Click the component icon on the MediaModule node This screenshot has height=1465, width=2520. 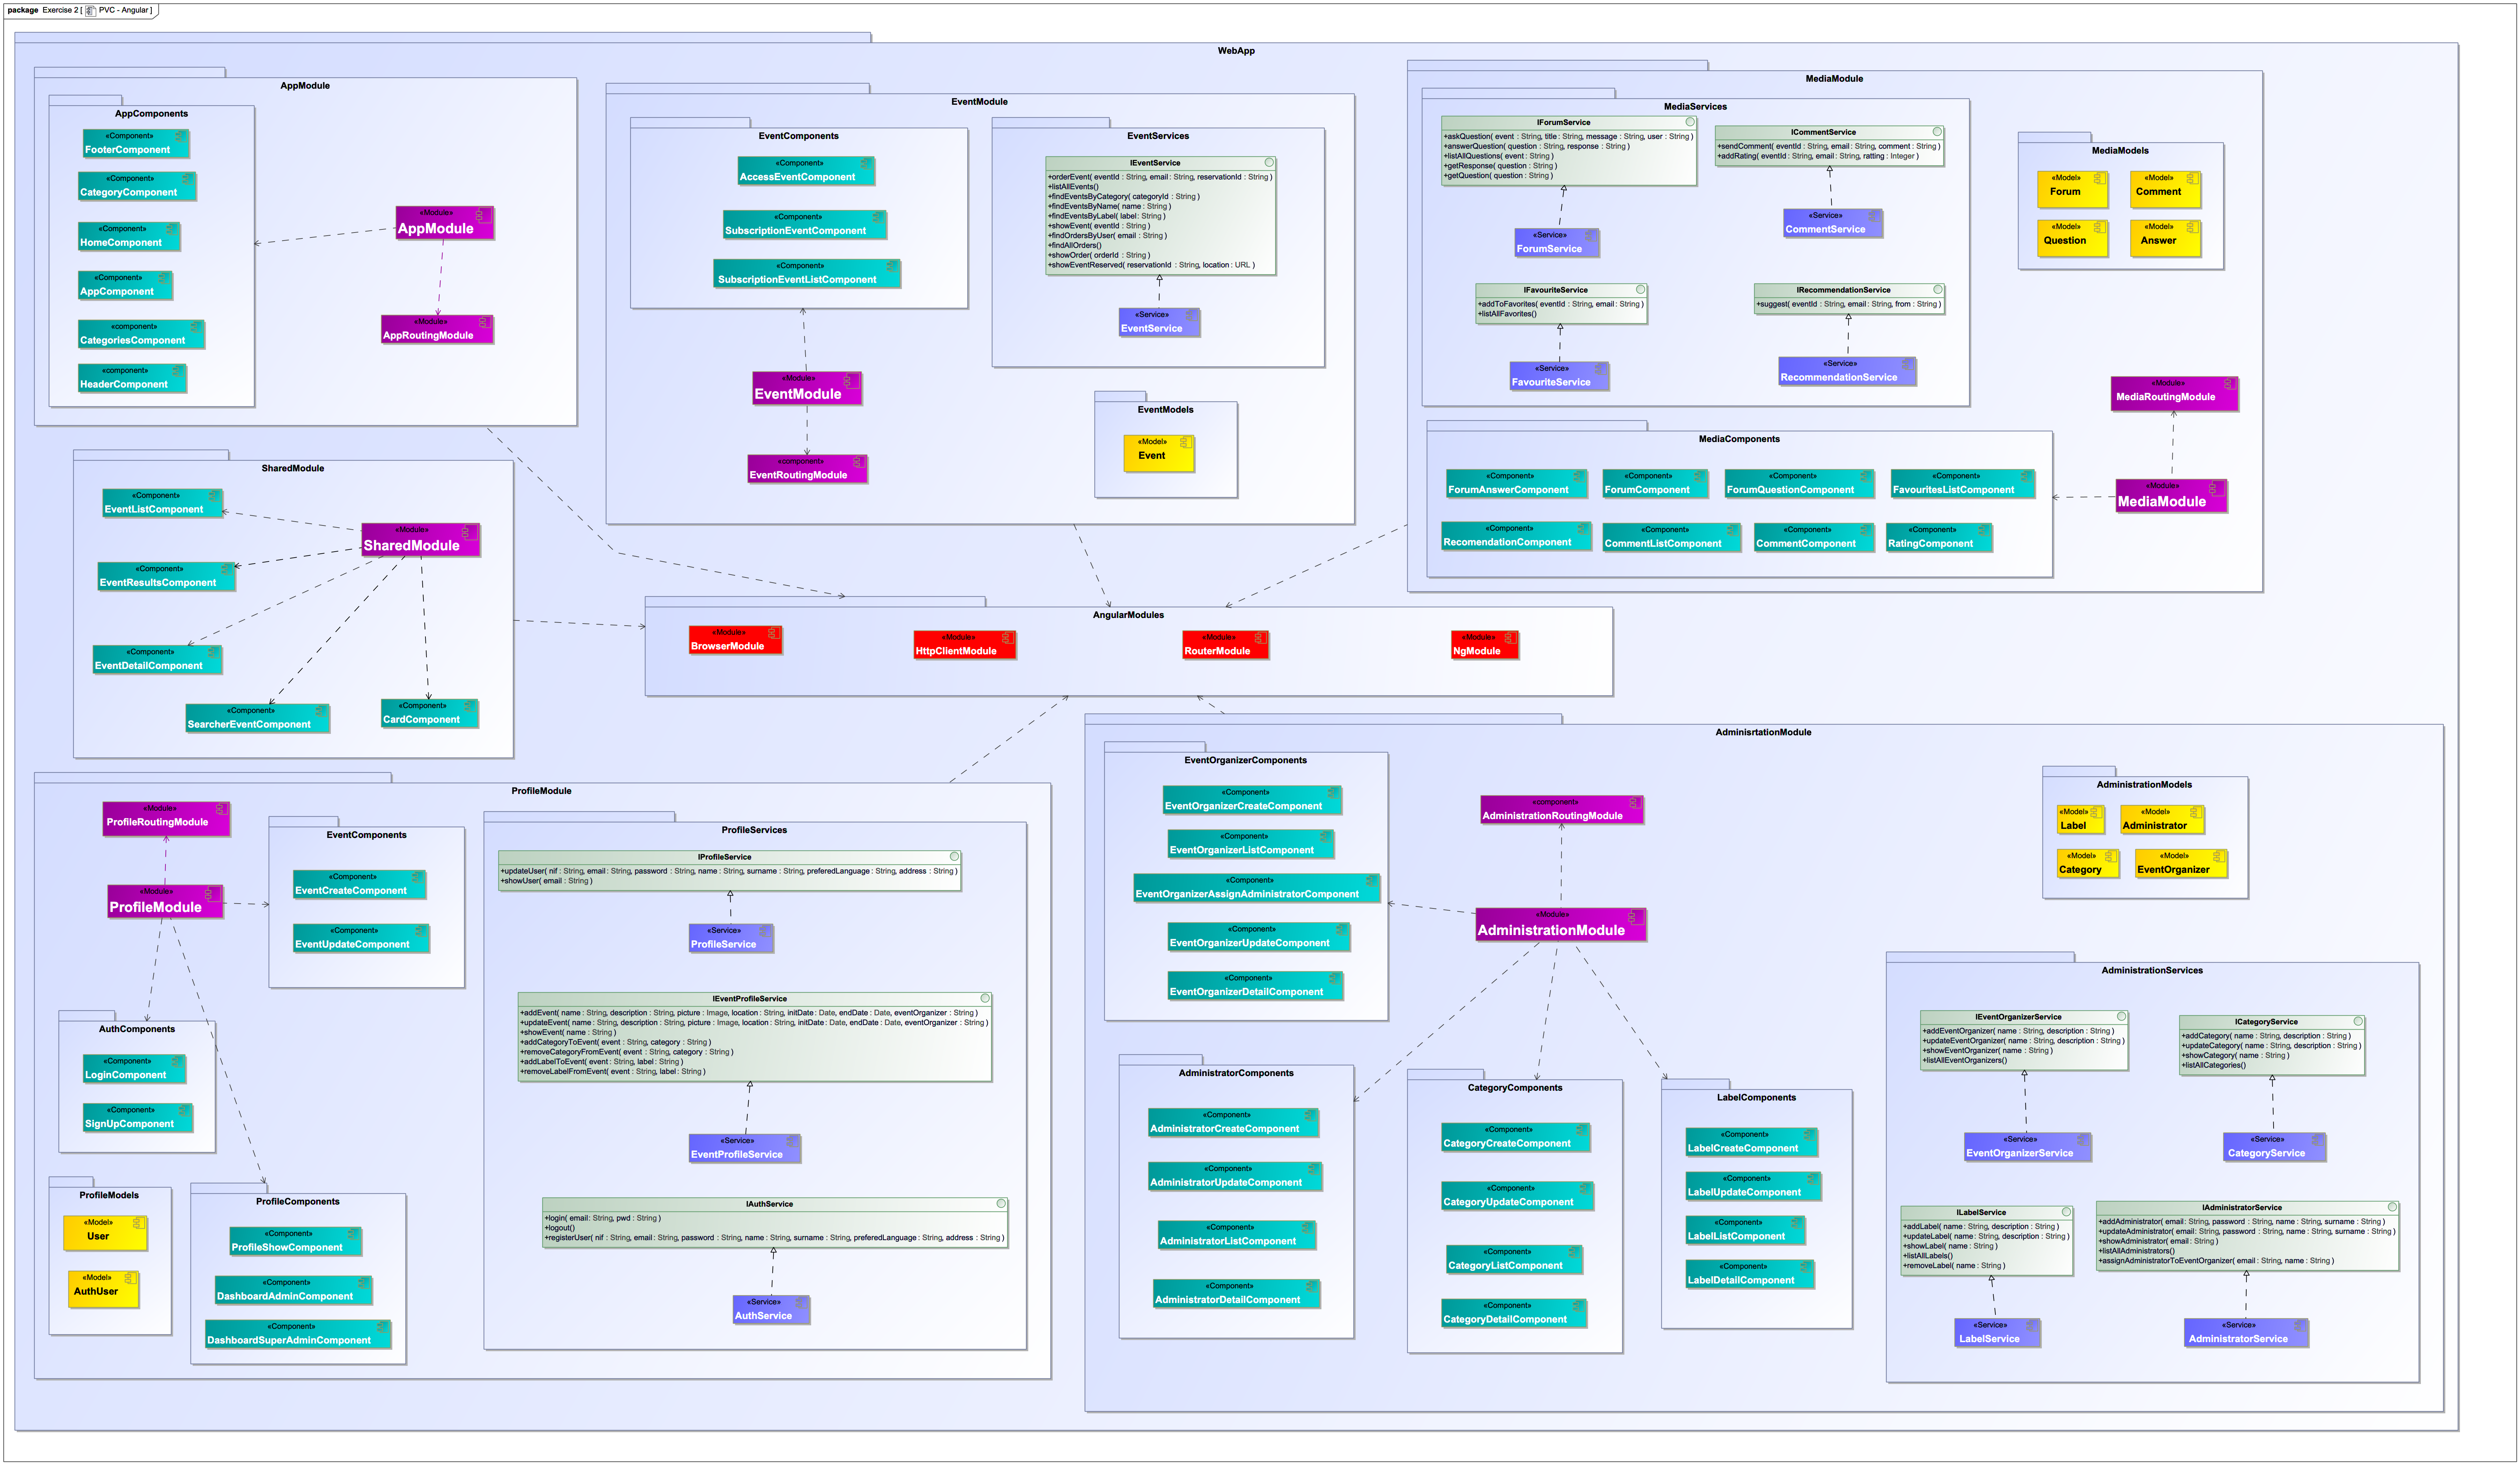tap(2215, 488)
